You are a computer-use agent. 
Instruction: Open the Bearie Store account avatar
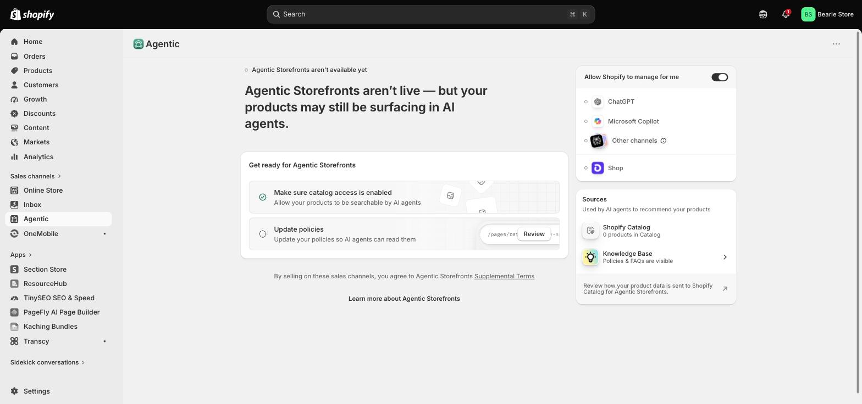pyautogui.click(x=808, y=14)
